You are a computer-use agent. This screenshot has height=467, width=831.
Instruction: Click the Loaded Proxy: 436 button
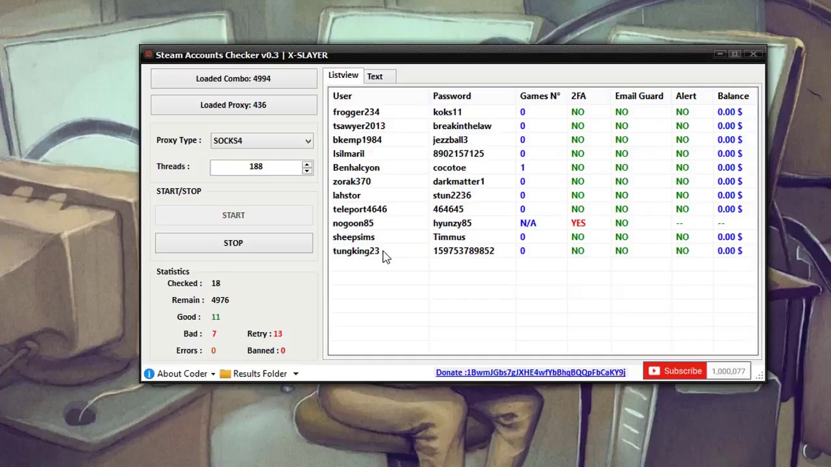tap(234, 105)
